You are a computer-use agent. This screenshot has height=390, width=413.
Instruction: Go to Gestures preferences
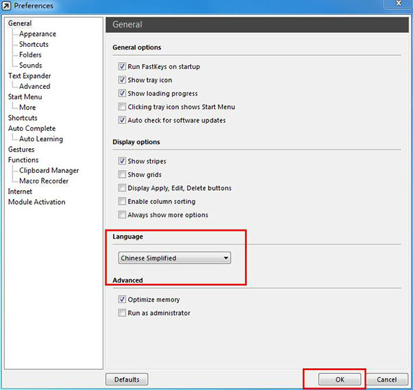pyautogui.click(x=21, y=150)
